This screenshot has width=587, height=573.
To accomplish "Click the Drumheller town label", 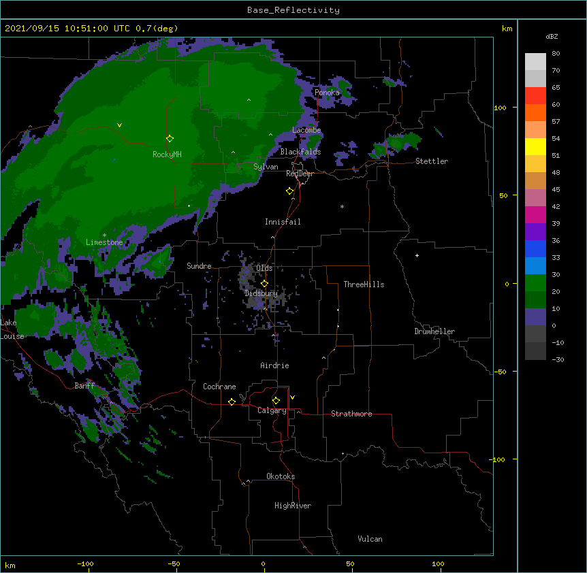I will click(434, 331).
